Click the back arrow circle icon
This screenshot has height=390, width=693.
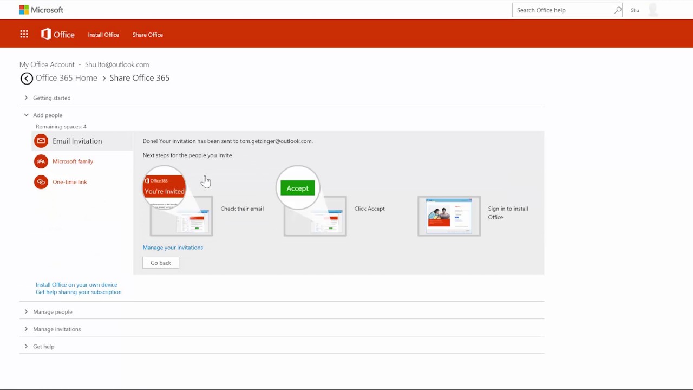pos(27,79)
